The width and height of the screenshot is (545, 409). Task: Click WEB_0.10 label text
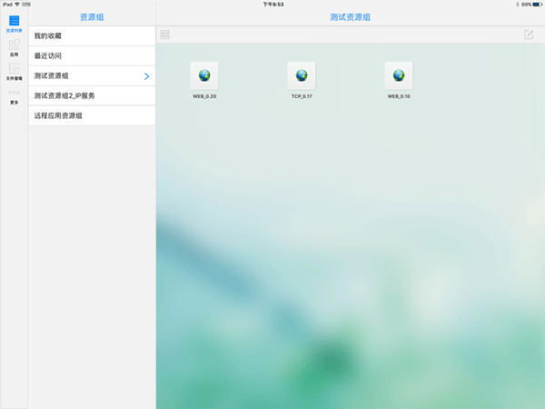click(x=399, y=96)
